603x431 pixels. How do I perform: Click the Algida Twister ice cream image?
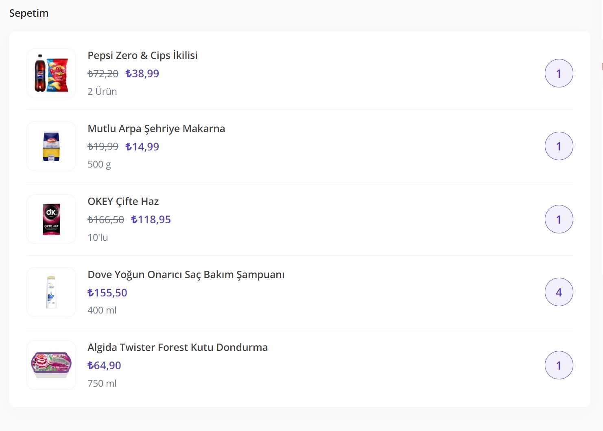[x=51, y=365]
